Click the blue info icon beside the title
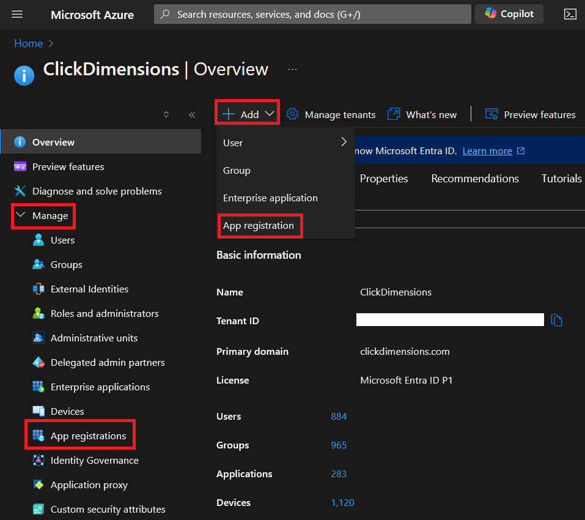Screen dimensions: 585x520 tap(24, 75)
